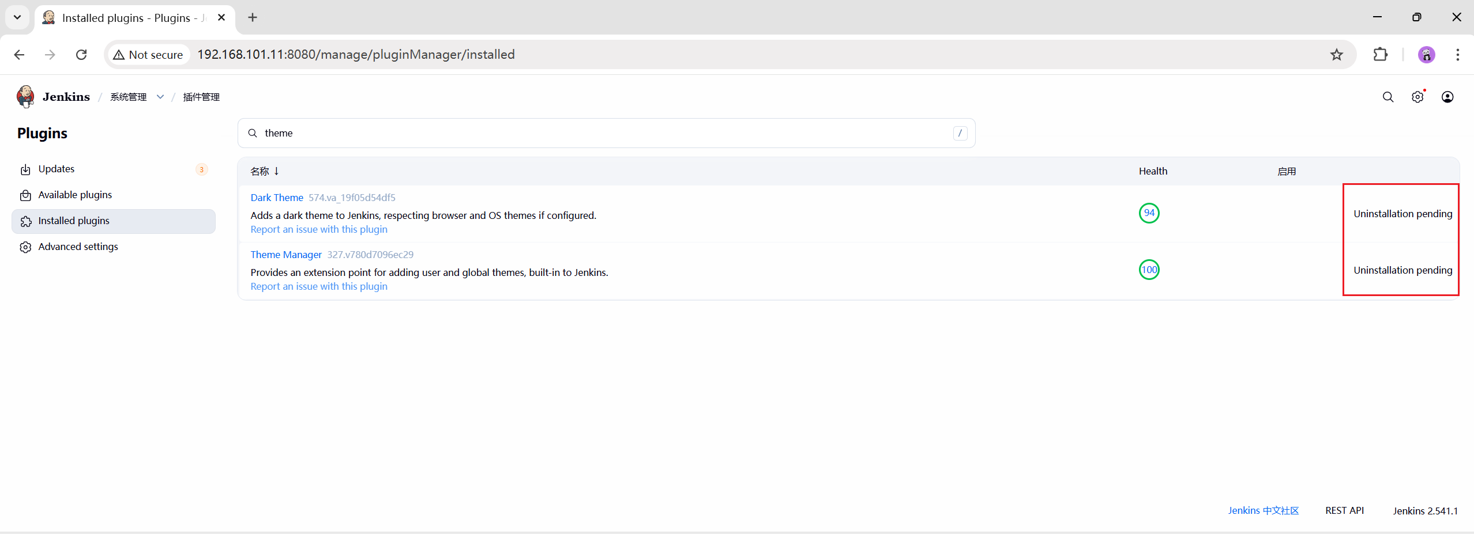Open the Chrome profile avatar

1426,55
